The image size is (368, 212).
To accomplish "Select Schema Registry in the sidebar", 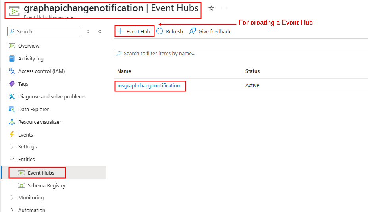I will click(46, 186).
